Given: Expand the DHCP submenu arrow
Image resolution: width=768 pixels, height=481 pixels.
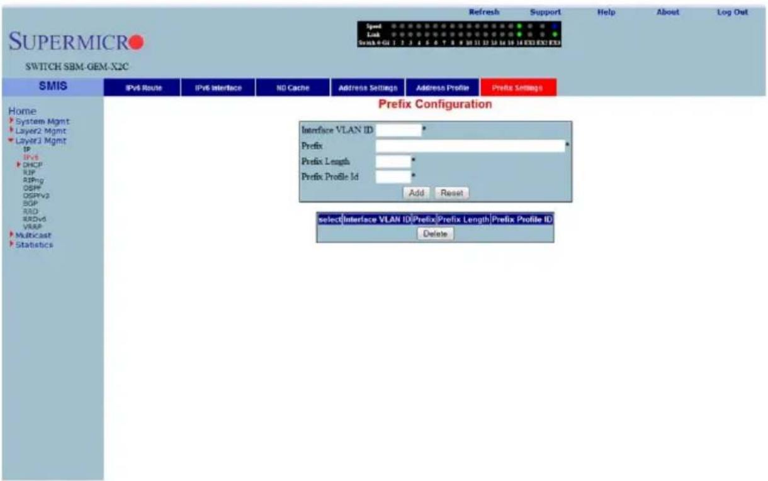Looking at the screenshot, I should pos(19,164).
